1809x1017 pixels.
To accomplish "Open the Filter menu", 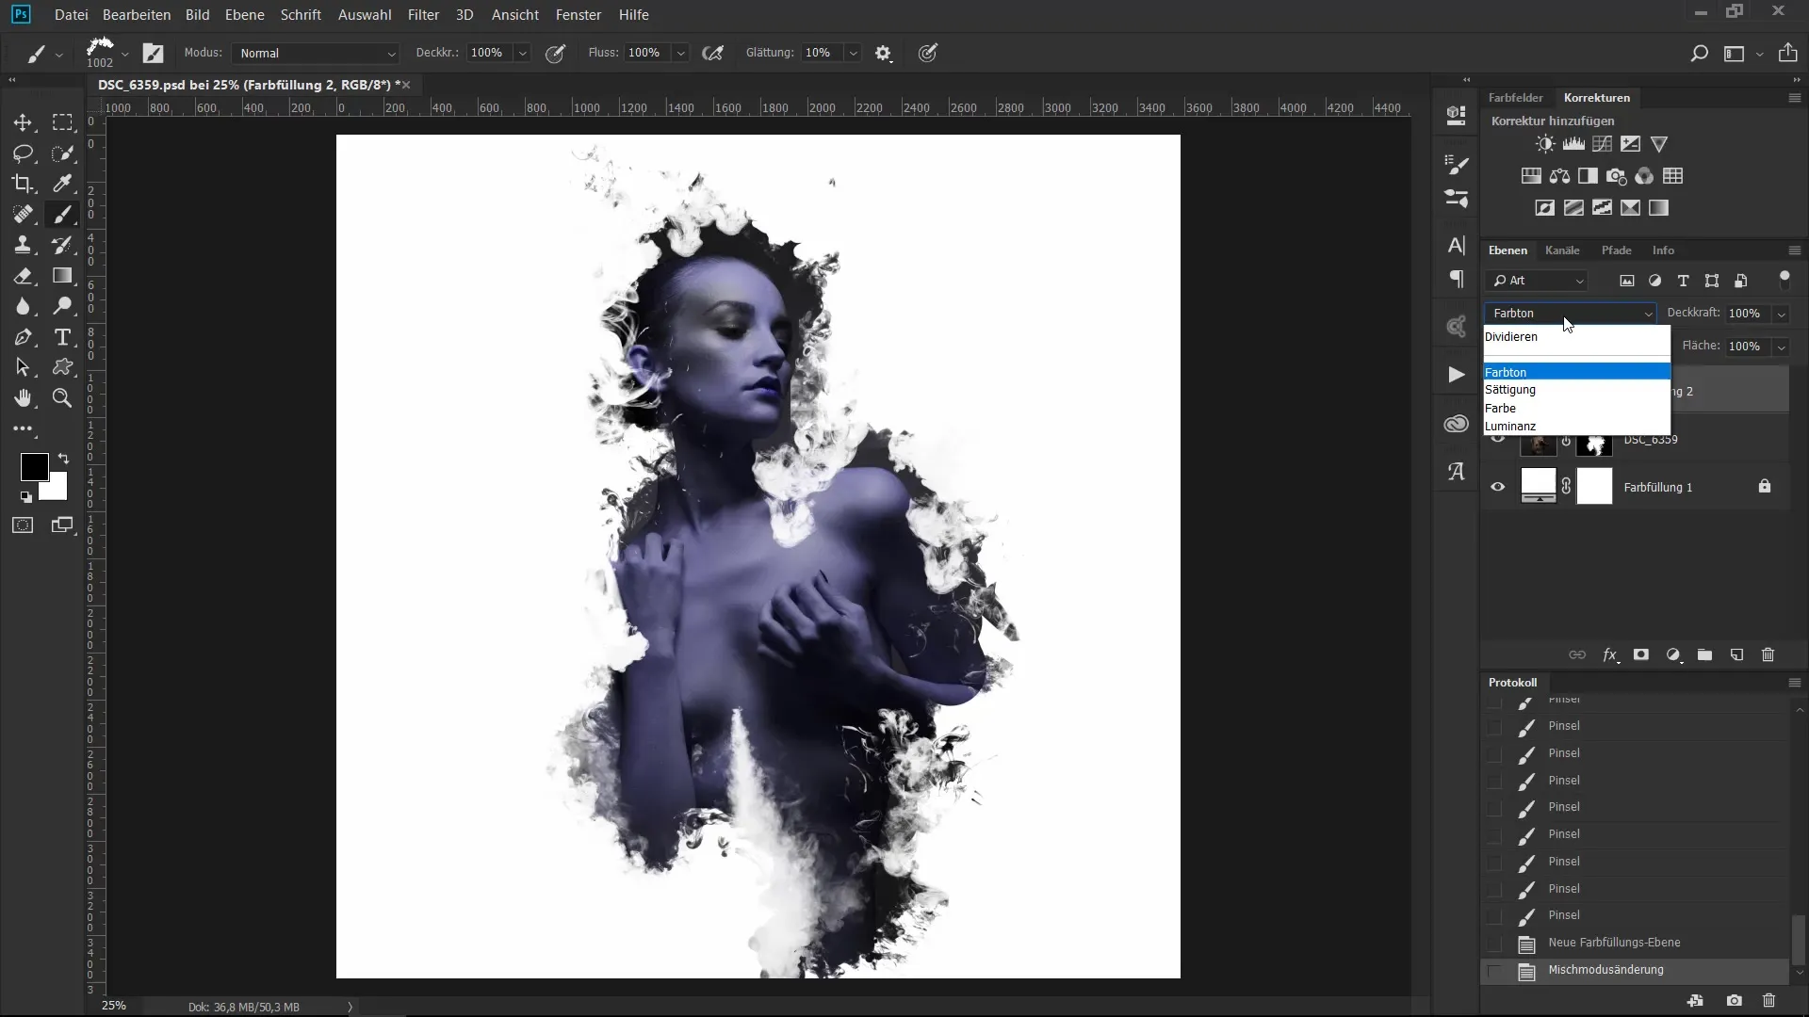I will pyautogui.click(x=423, y=15).
